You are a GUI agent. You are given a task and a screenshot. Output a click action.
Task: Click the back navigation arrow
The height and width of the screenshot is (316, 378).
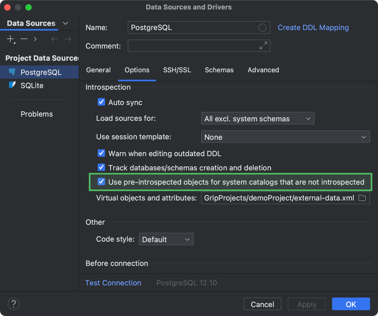[54, 39]
